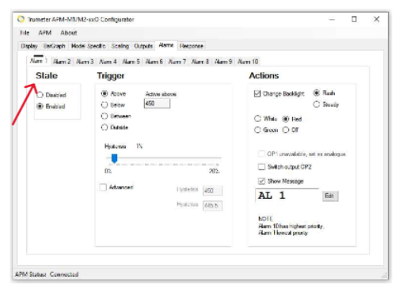395x285 pixels.
Task: Switch to the Display tab
Action: [29, 46]
